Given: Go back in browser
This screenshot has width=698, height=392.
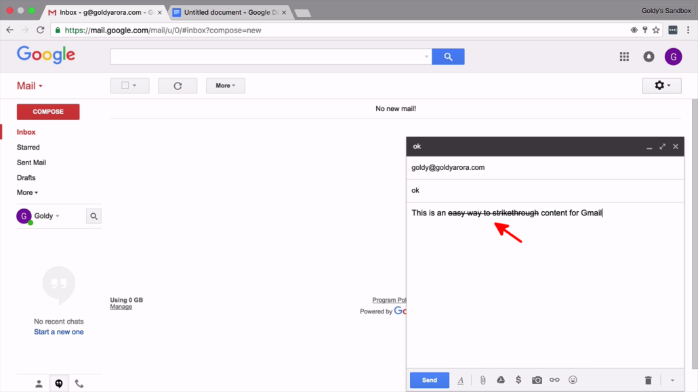Looking at the screenshot, I should coord(9,30).
